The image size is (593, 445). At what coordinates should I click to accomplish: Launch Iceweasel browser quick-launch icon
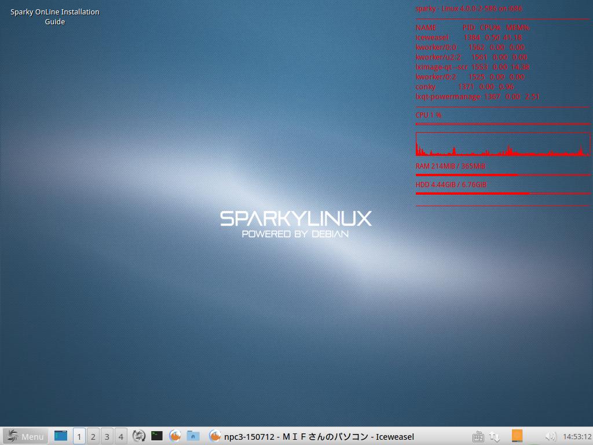pyautogui.click(x=175, y=436)
